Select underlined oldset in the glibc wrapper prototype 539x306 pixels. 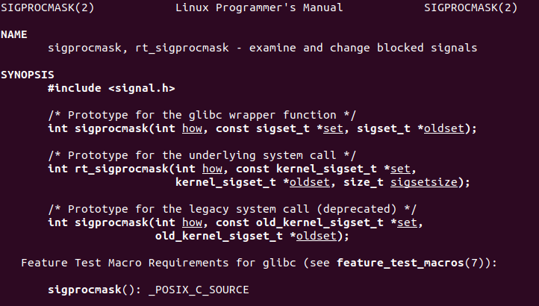tap(447, 128)
